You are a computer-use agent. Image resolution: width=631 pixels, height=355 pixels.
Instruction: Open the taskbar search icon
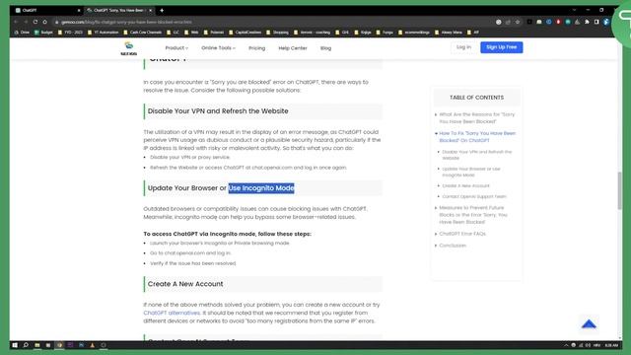point(26,345)
